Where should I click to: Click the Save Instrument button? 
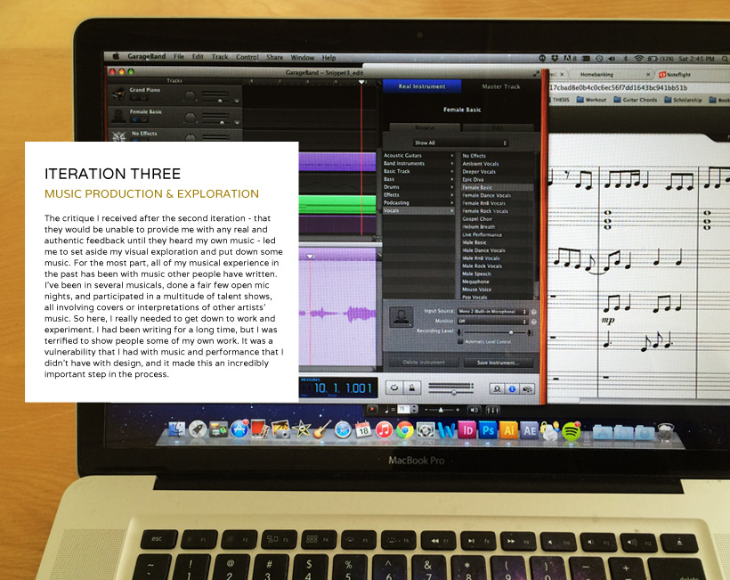click(504, 363)
